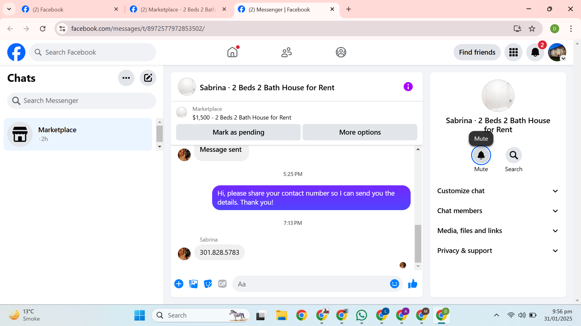
Task: Click Sabrina's avatar beside phone number message
Action: (x=184, y=254)
